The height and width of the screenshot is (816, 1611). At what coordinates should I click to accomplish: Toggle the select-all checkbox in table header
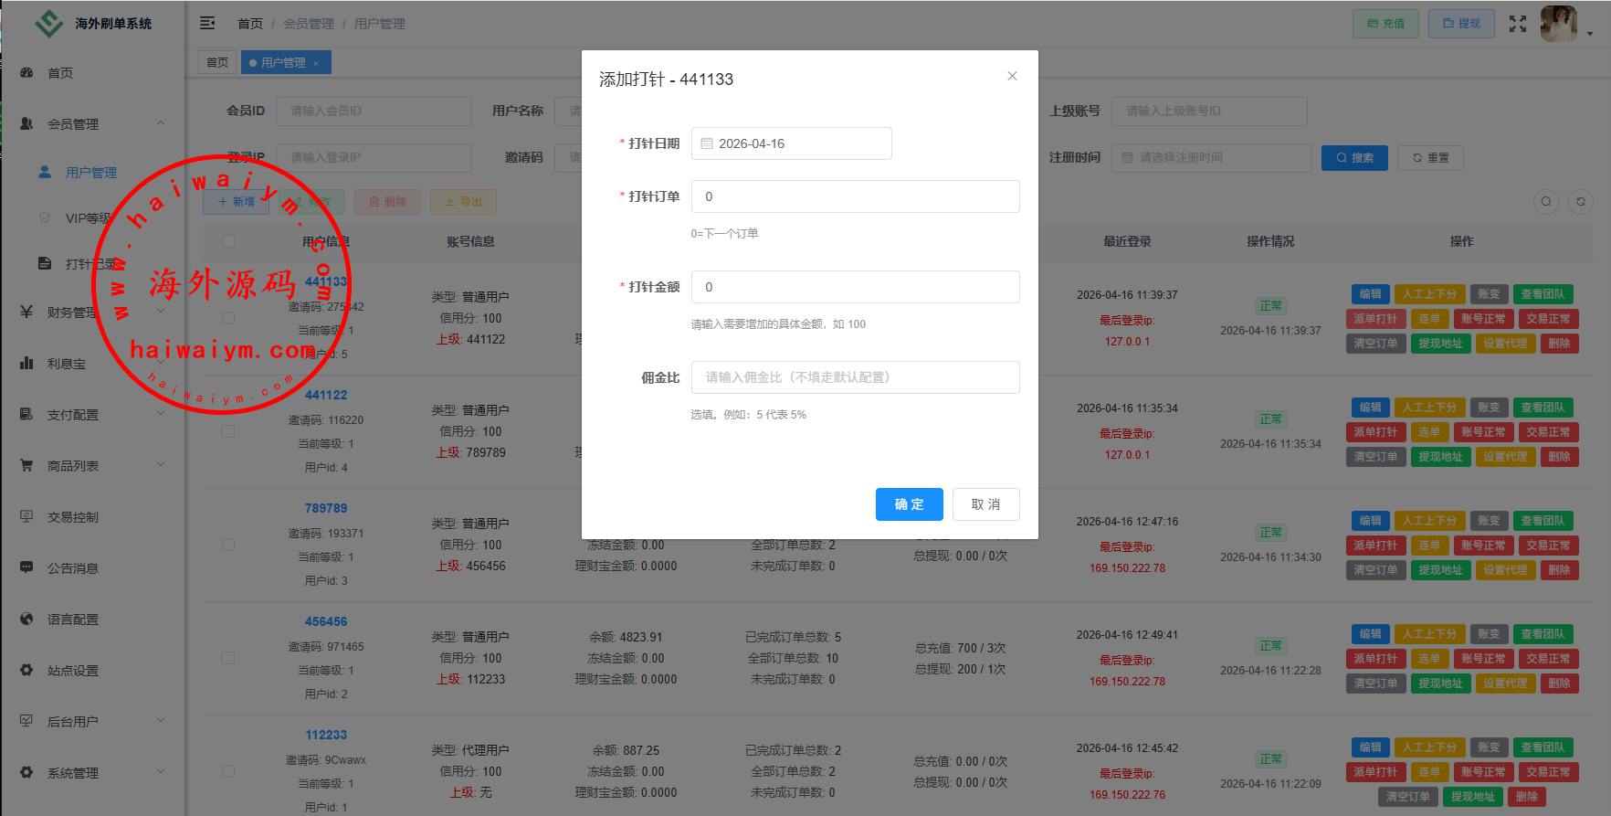[228, 241]
